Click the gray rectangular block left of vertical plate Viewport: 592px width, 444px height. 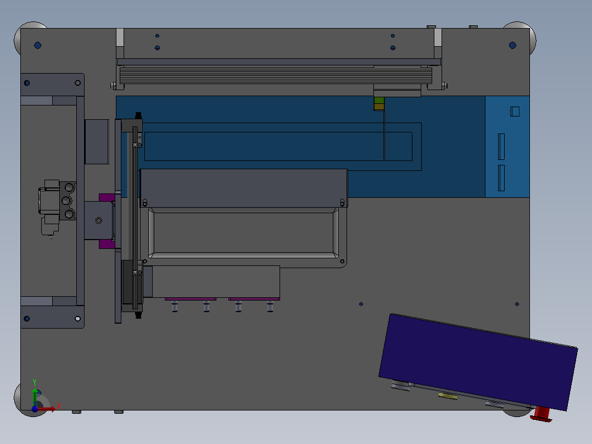coord(97,142)
